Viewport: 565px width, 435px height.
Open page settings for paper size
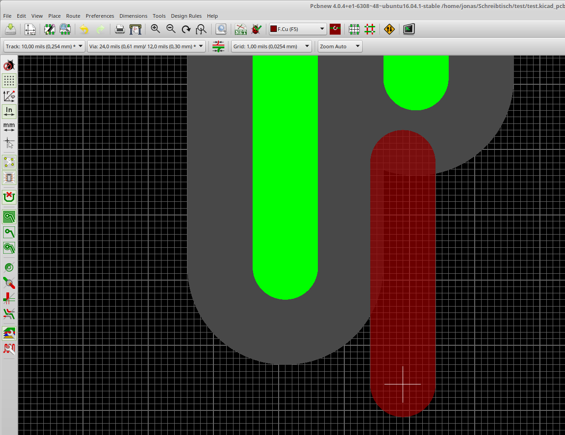[x=30, y=29]
